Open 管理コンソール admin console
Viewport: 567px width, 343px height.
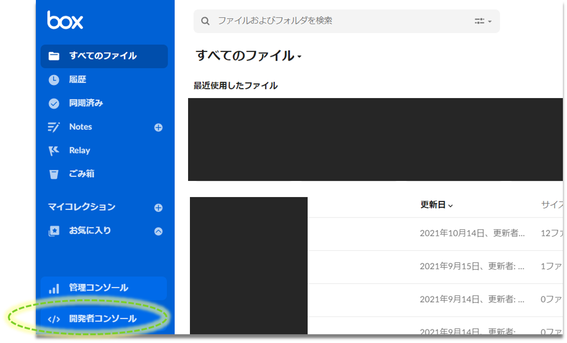pyautogui.click(x=98, y=288)
